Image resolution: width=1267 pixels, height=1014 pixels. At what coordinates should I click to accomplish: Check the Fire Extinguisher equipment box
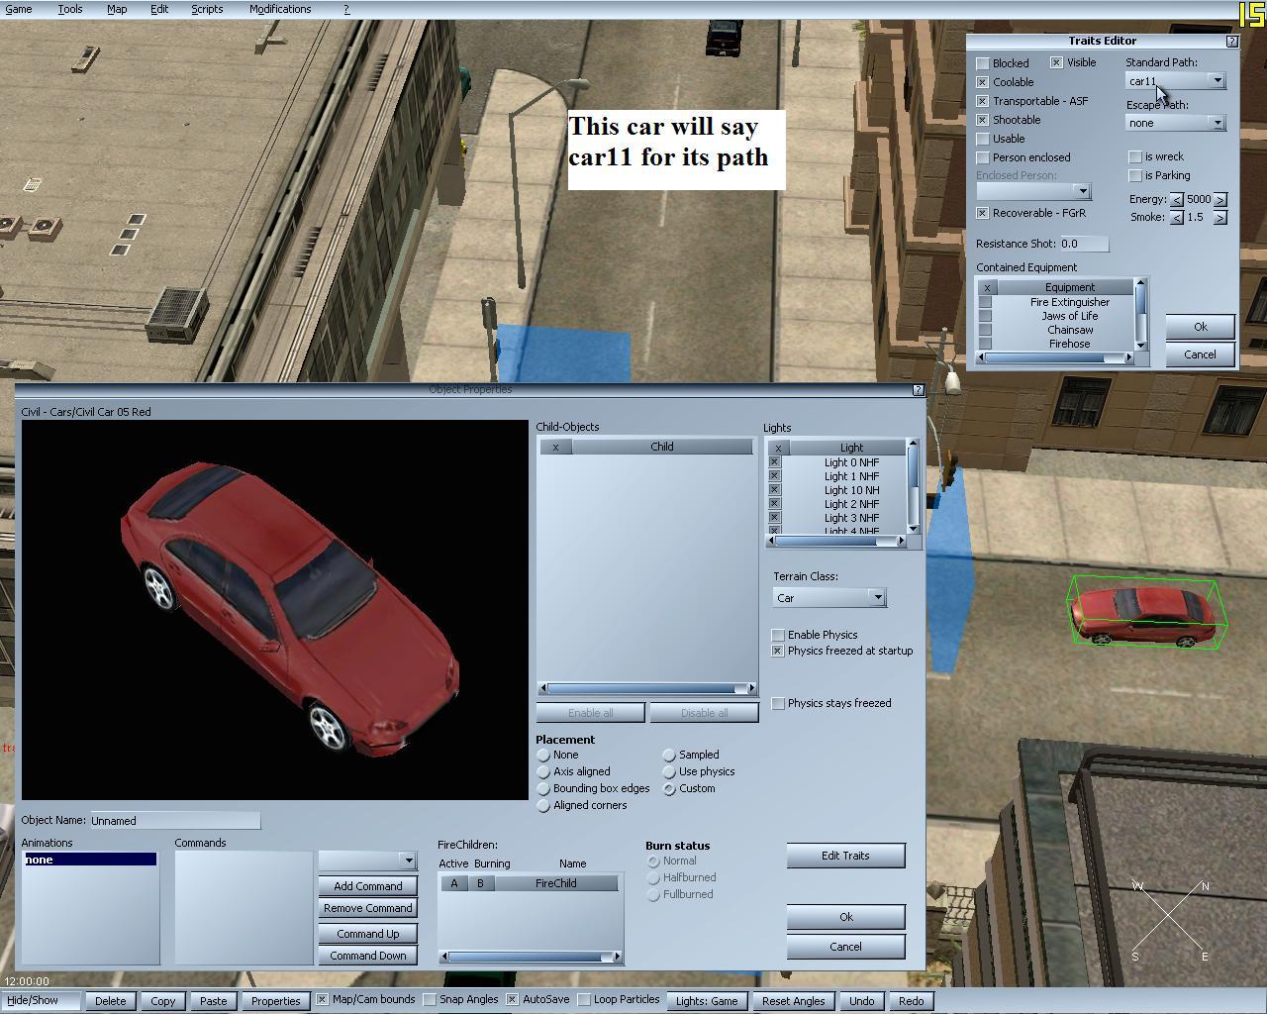coord(985,302)
